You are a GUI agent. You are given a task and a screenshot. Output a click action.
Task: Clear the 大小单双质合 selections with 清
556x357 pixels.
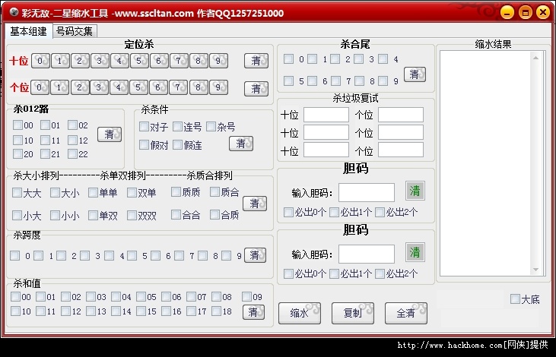click(255, 204)
